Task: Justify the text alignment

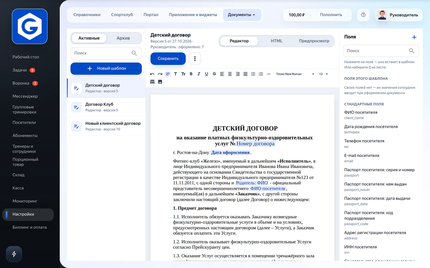Action: pyautogui.click(x=245, y=74)
